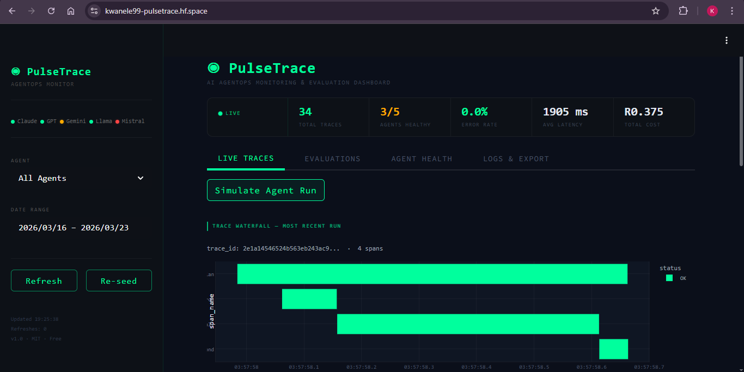Open the browser extensions menu
This screenshot has width=744, height=372.
click(683, 11)
